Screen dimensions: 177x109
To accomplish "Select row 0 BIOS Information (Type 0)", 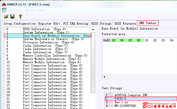I will point(48,29).
